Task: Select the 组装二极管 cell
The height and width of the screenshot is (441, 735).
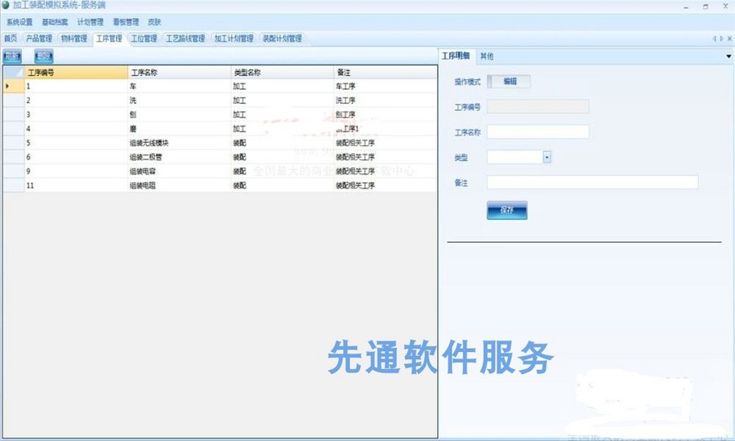Action: 179,157
